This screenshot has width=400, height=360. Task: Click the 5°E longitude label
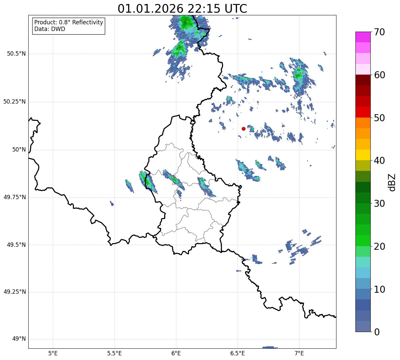(53, 353)
